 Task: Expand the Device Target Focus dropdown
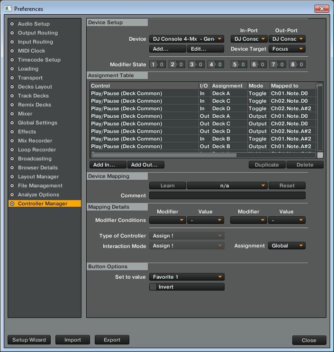[x=287, y=49]
